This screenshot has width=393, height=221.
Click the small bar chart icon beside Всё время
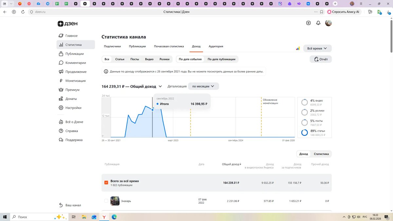point(297,48)
